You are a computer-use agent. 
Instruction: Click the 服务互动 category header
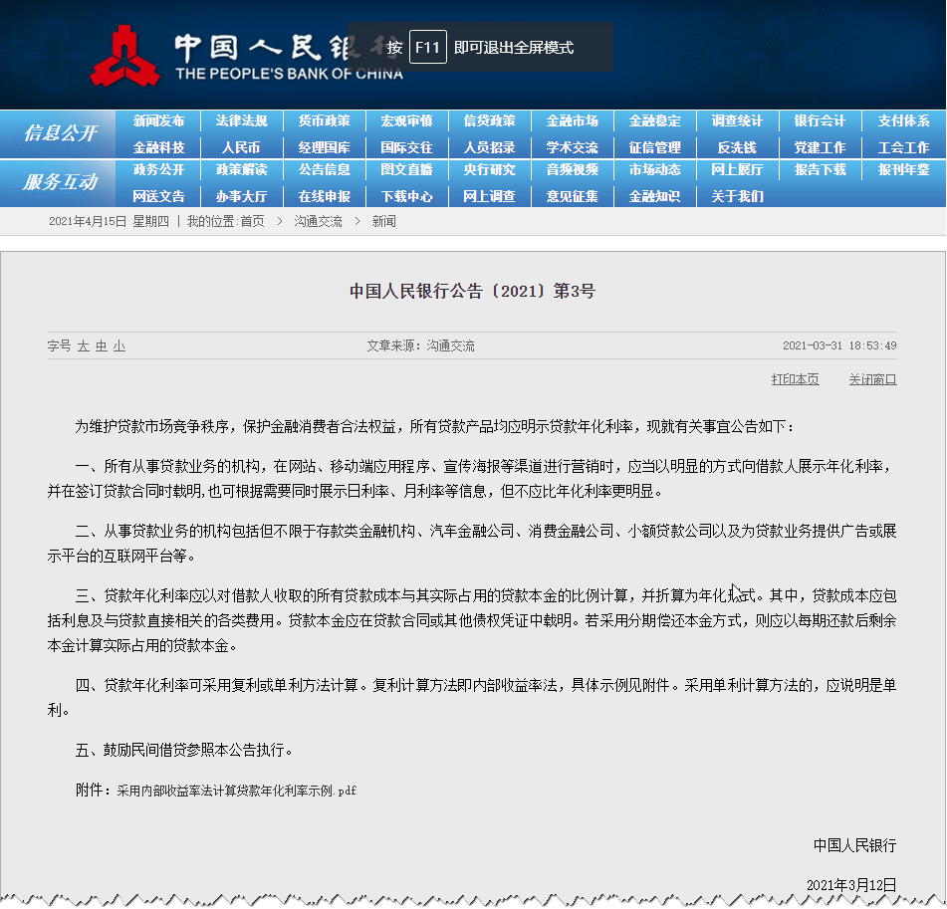click(x=60, y=182)
